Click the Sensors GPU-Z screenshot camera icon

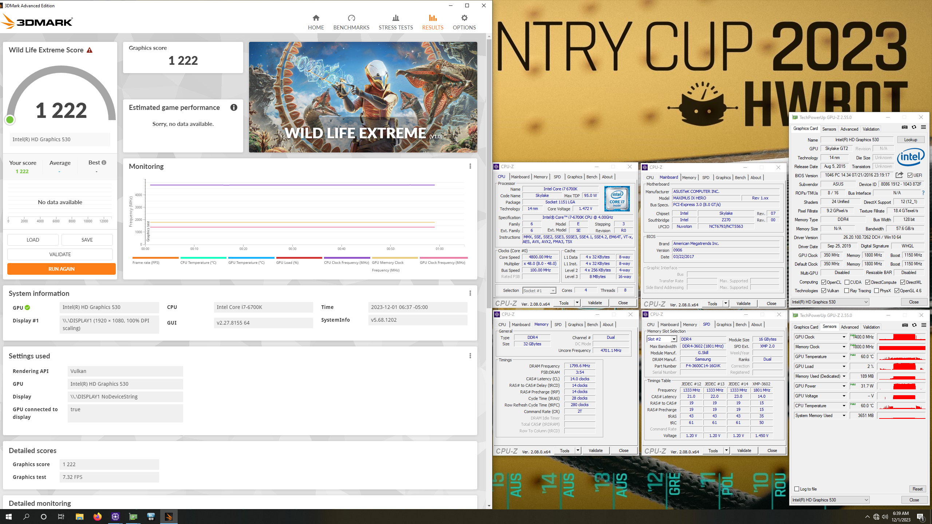(x=905, y=325)
